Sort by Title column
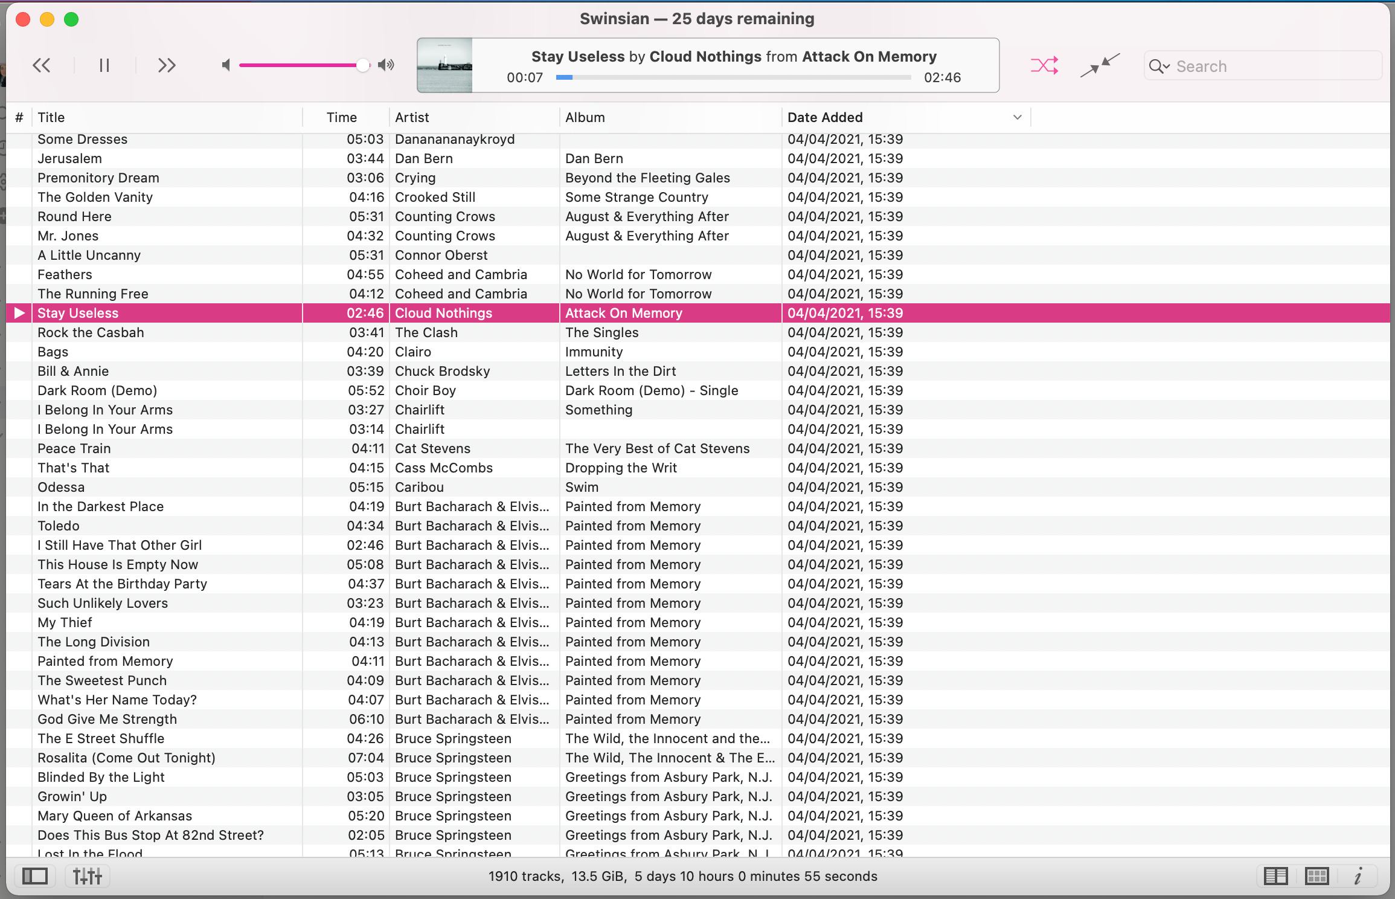The height and width of the screenshot is (899, 1395). tap(167, 117)
